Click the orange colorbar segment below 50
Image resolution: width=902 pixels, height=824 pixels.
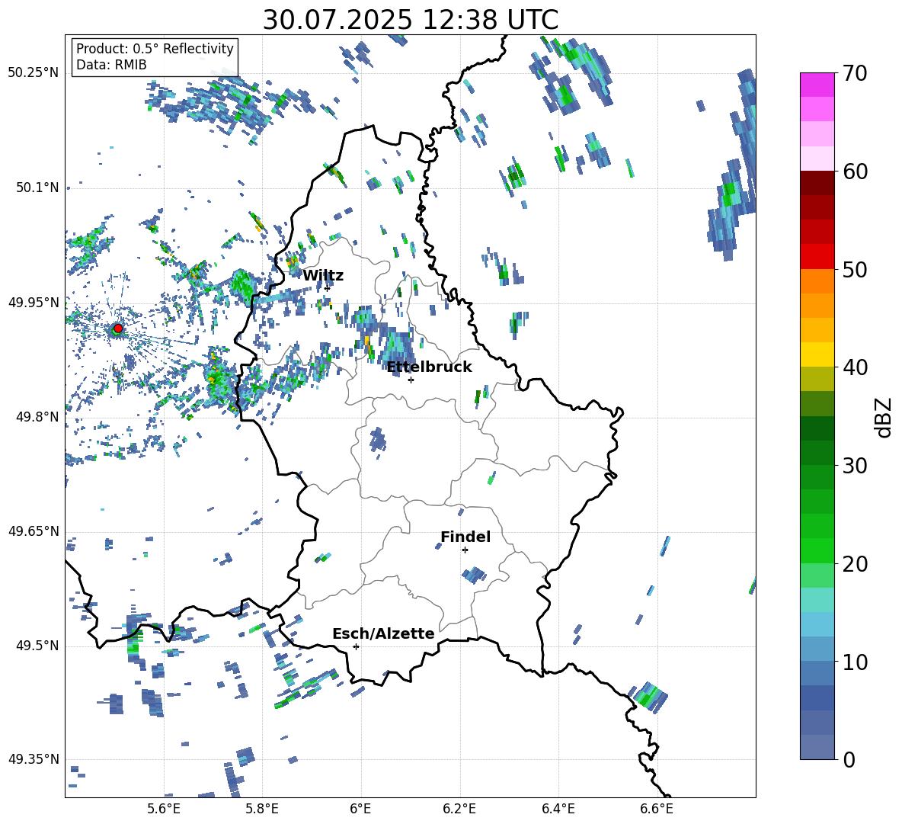tap(817, 281)
